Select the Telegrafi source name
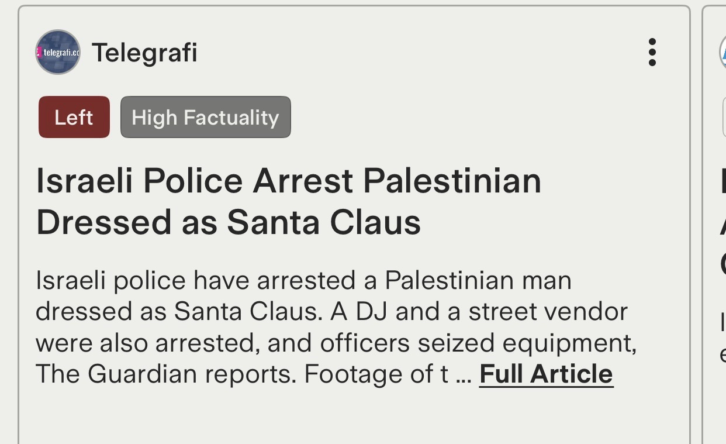Image resolution: width=726 pixels, height=444 pixels. [x=144, y=53]
